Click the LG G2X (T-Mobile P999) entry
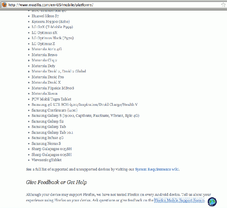 point(52,27)
